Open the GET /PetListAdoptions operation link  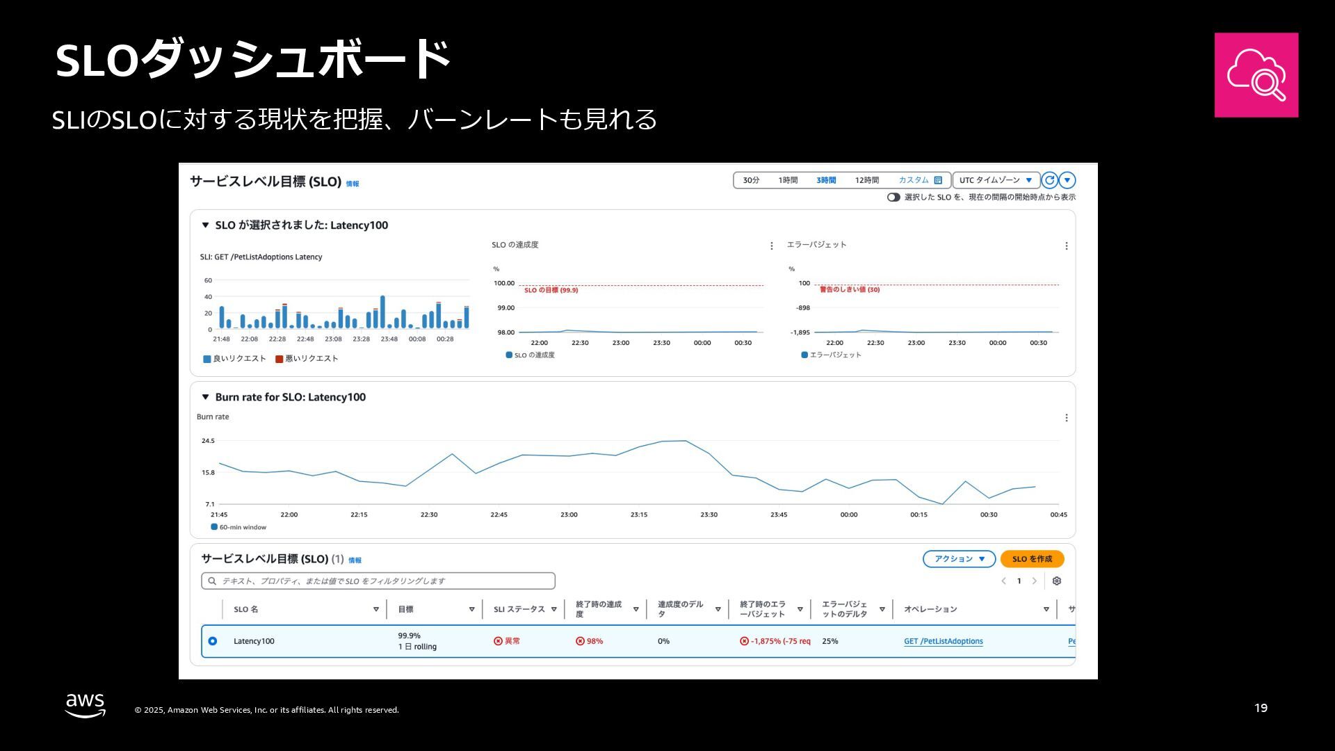943,641
